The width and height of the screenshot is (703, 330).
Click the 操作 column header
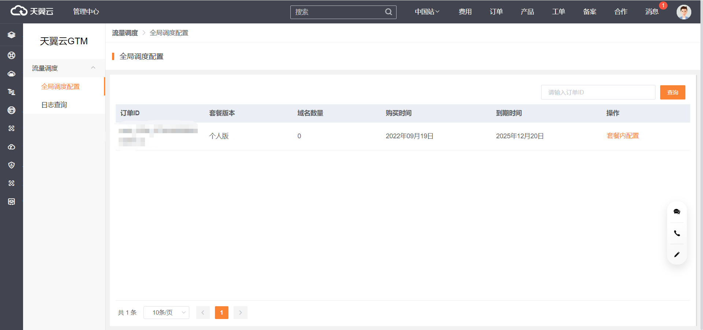(613, 113)
